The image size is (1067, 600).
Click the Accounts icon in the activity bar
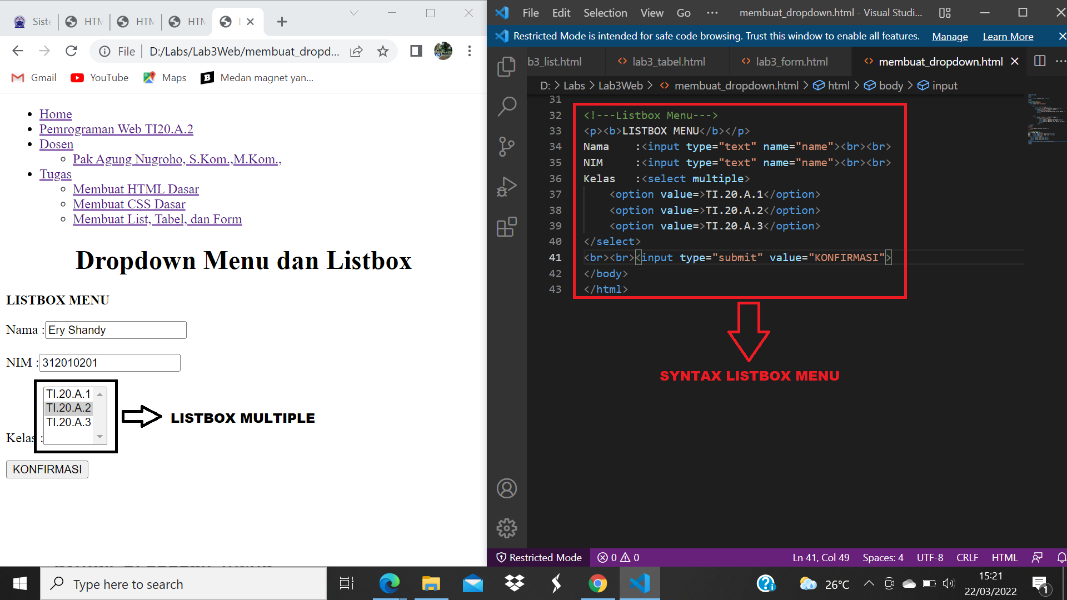506,488
